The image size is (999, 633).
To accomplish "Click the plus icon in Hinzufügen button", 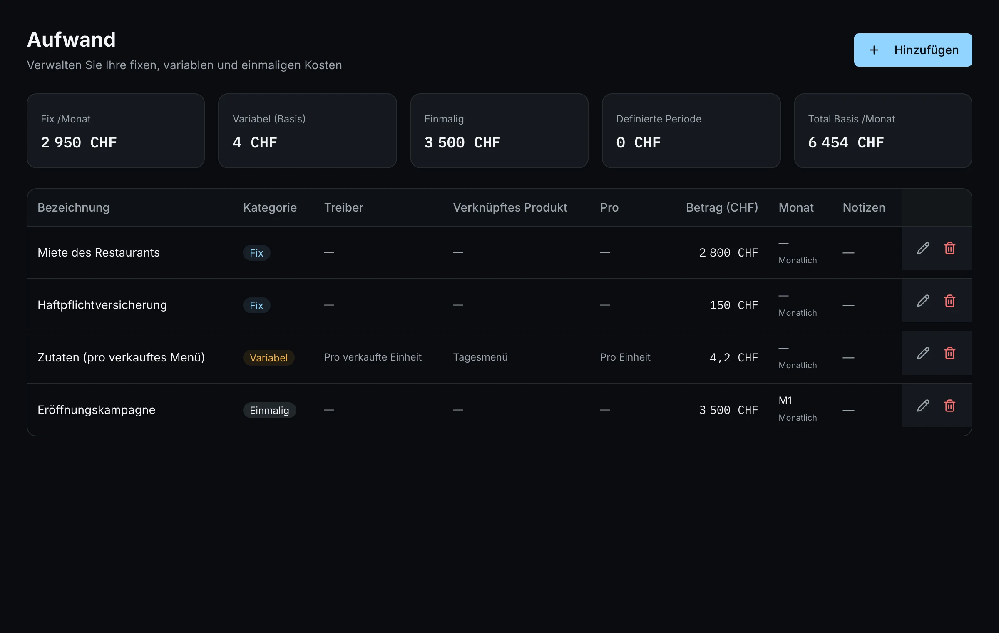I will point(874,50).
